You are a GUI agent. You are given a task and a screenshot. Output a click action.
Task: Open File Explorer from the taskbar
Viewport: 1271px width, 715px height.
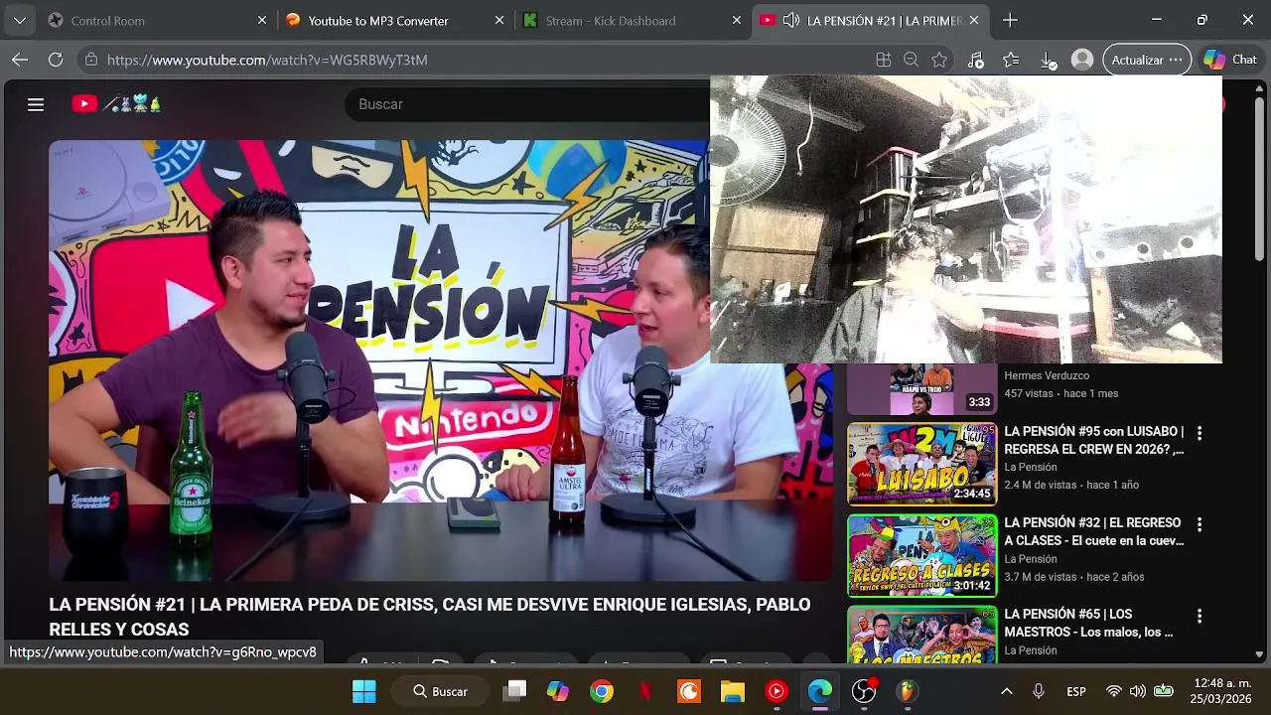tap(733, 691)
